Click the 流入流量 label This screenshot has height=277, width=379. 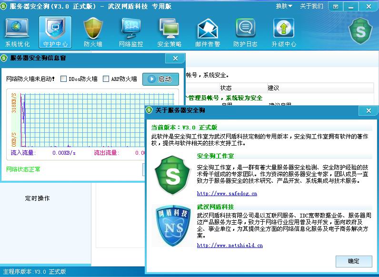(23, 153)
